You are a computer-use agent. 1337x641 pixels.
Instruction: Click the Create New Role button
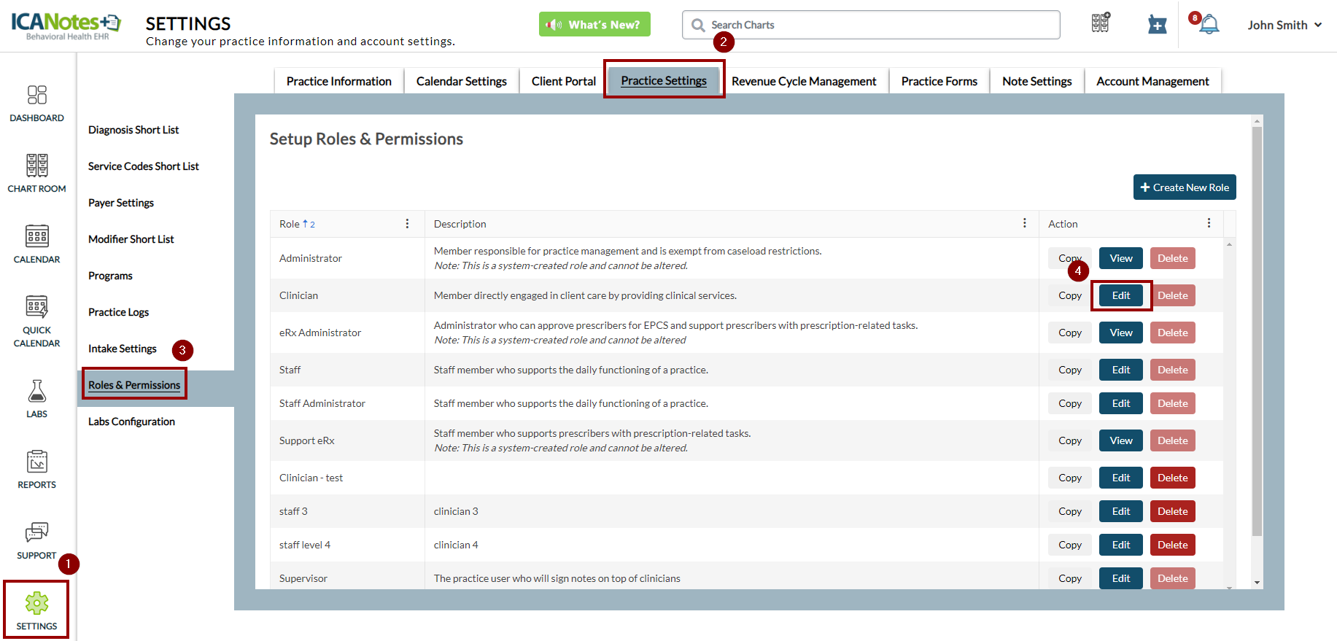click(x=1184, y=187)
